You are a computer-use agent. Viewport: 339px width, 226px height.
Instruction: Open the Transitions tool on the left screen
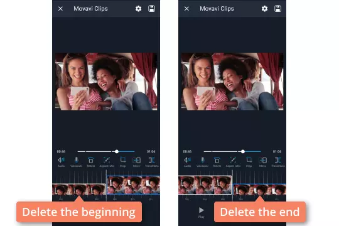pyautogui.click(x=152, y=161)
